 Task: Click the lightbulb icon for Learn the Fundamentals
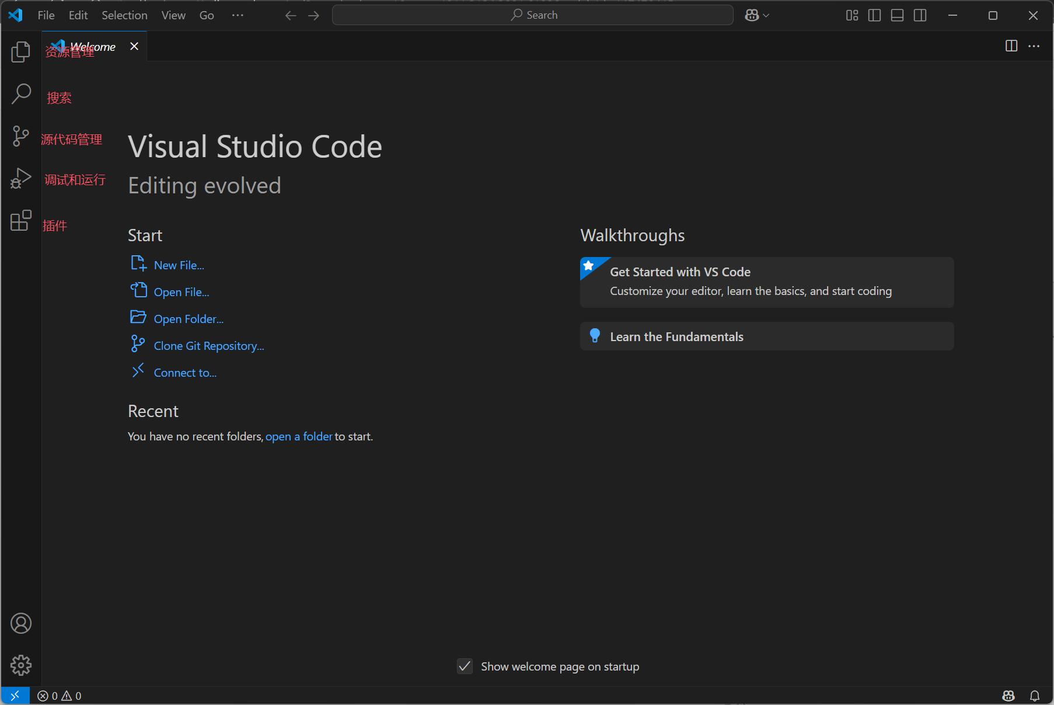[x=595, y=336]
